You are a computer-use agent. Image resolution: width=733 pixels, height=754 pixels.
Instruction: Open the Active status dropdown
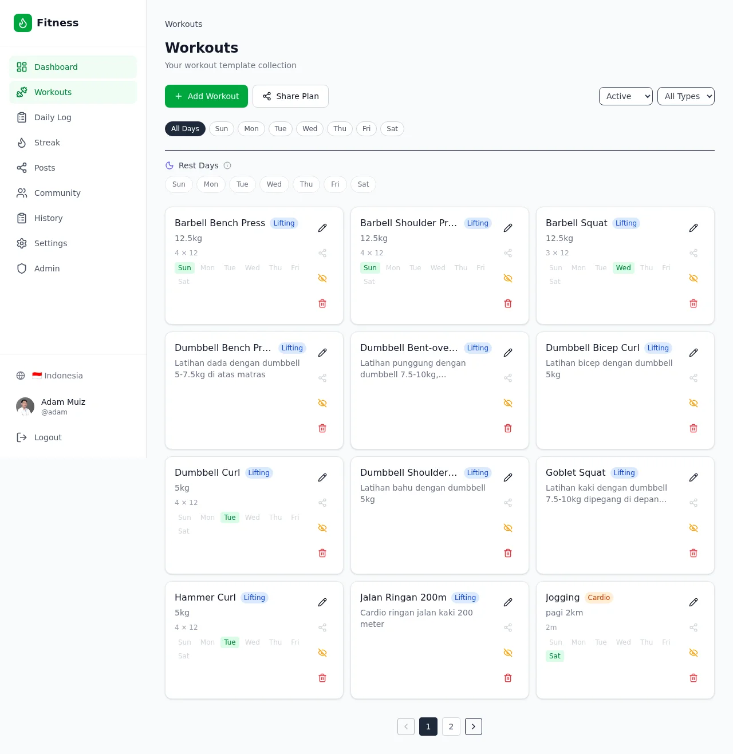626,96
